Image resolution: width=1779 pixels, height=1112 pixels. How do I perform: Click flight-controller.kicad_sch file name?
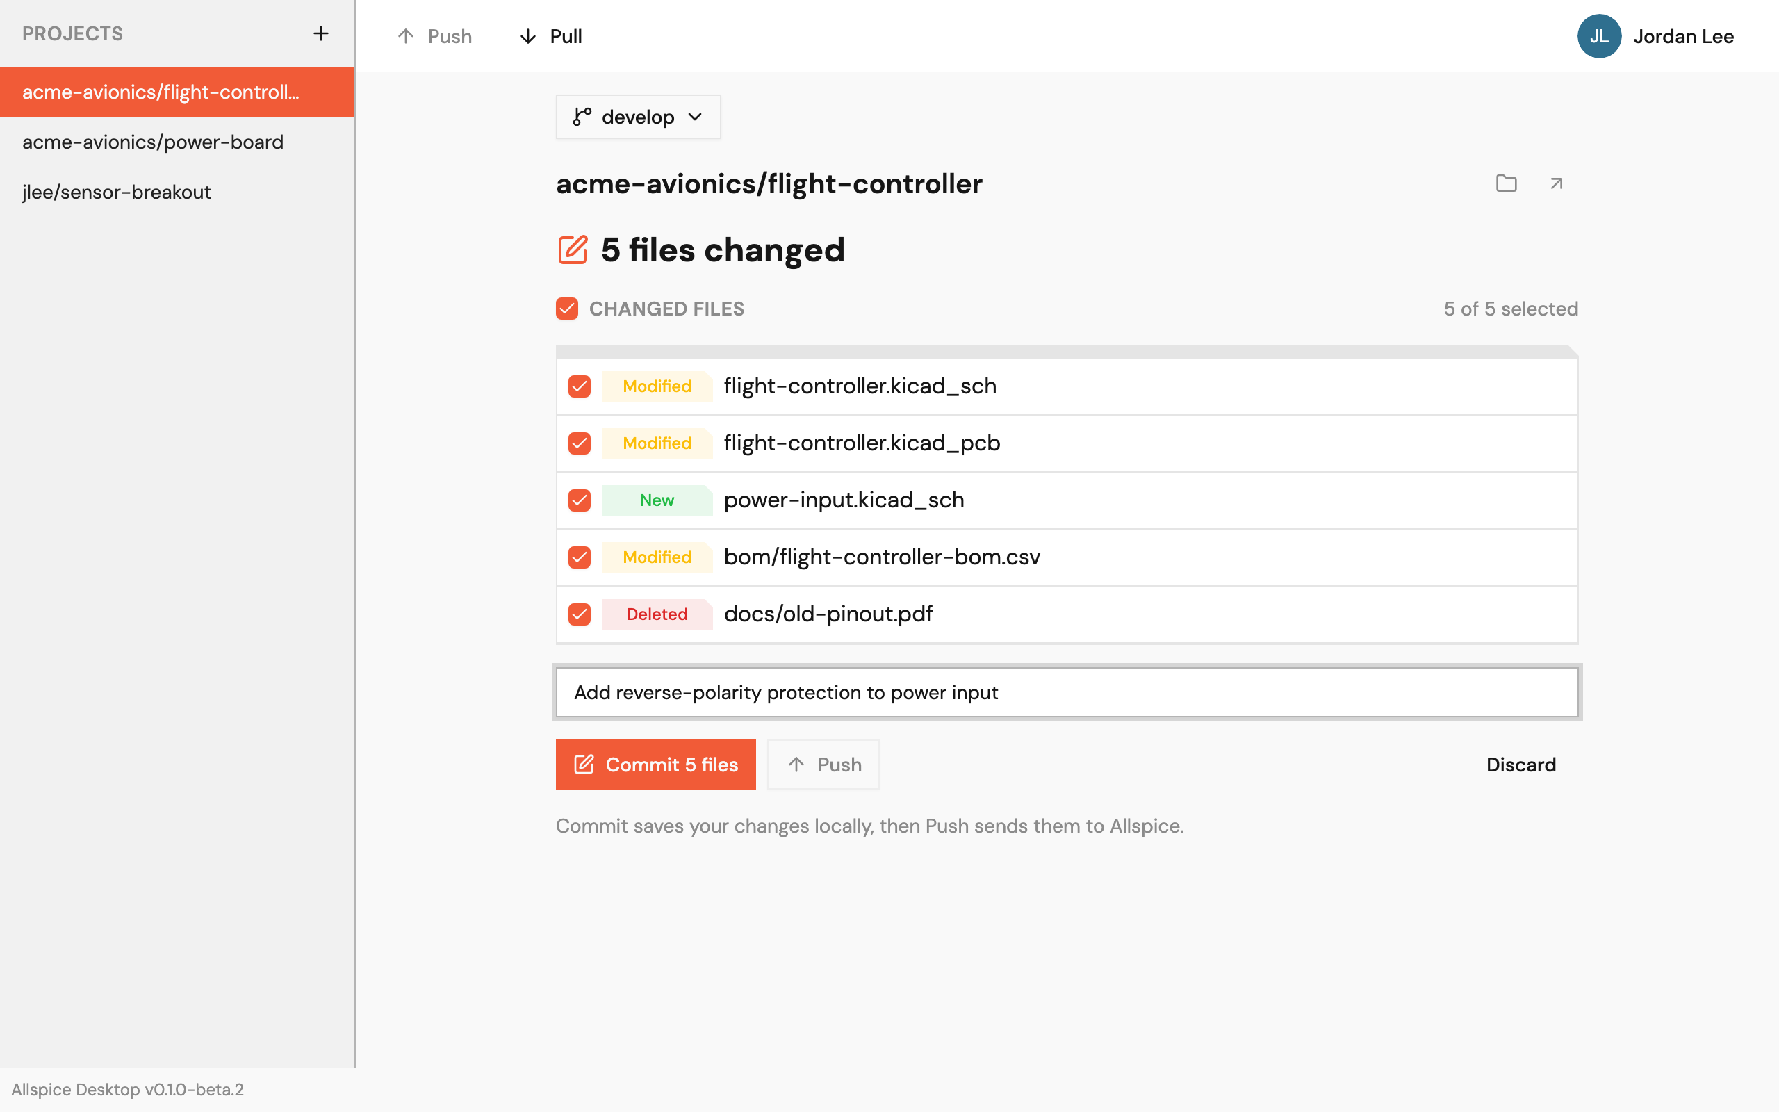coord(860,386)
